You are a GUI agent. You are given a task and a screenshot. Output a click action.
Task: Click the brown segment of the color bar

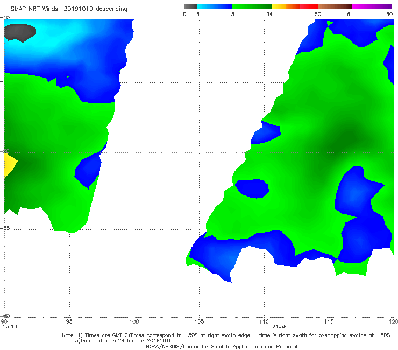(x=335, y=6)
